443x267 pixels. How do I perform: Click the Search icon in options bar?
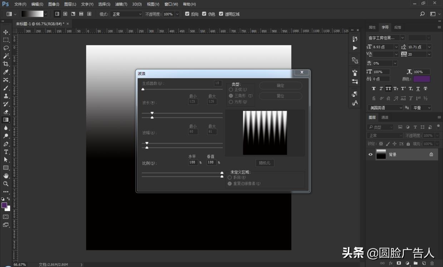click(x=422, y=14)
